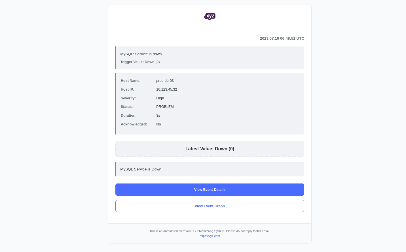The image size is (406, 252).
Task: Click the Host IP label
Action: coord(127,89)
